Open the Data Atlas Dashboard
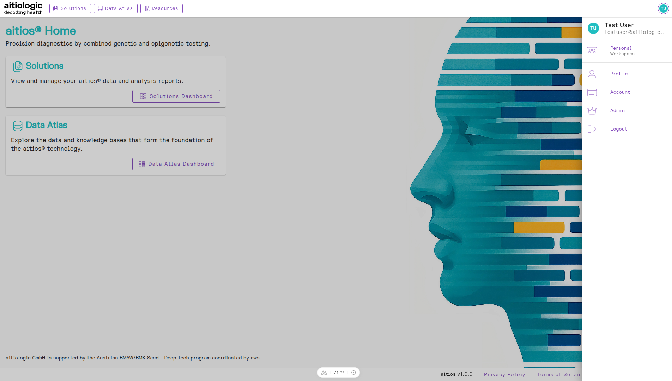Screen dimensions: 672x381 [176, 164]
